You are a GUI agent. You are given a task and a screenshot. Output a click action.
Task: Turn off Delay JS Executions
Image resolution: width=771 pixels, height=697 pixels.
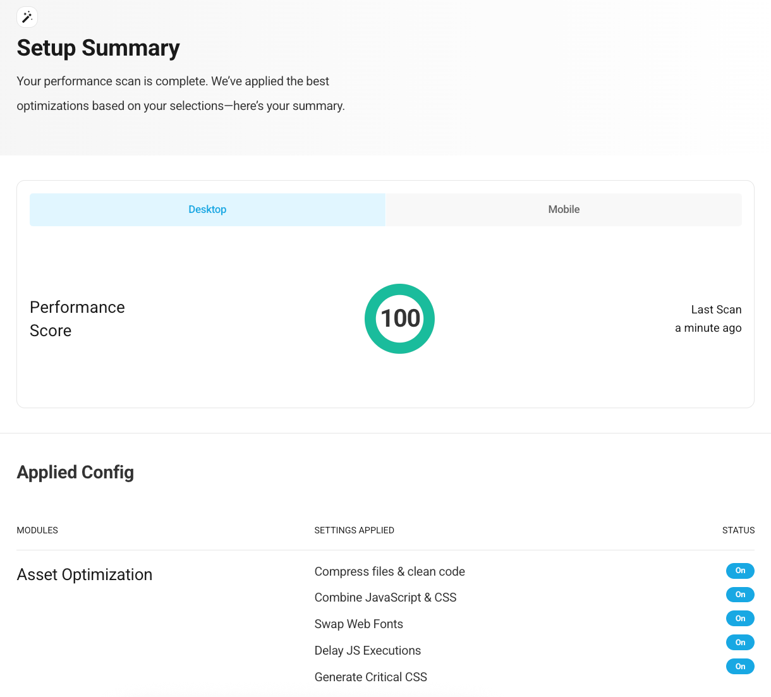[740, 643]
